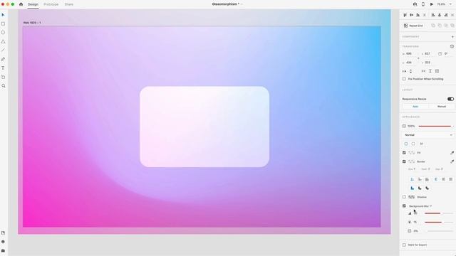Select the frosted glass rectangle on canvas
The width and height of the screenshot is (456, 256).
pyautogui.click(x=204, y=127)
